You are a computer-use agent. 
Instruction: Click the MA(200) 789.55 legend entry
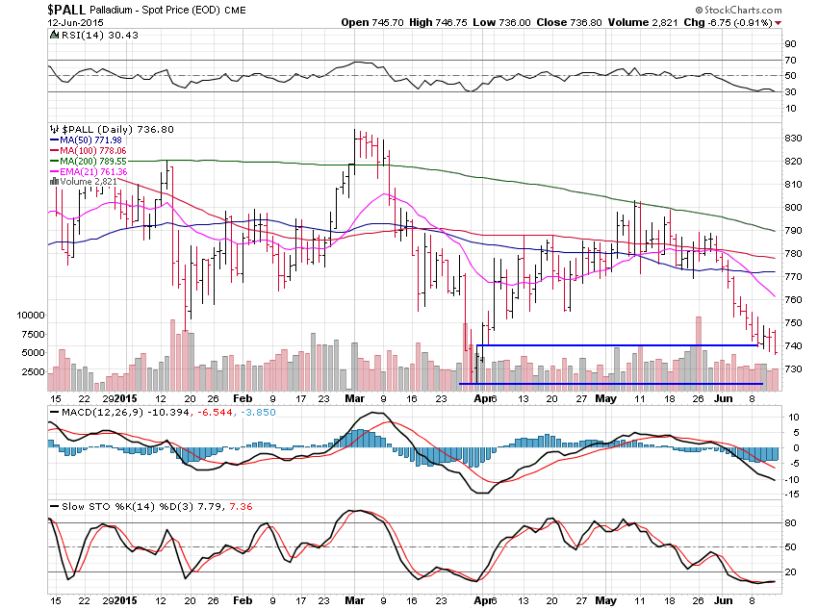(x=89, y=161)
